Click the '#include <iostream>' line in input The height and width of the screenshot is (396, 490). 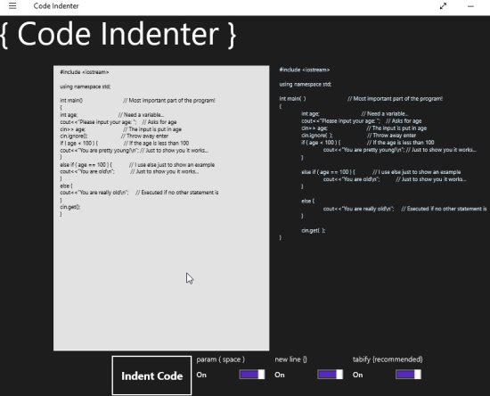pos(85,72)
